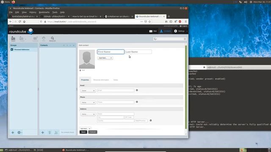The height and width of the screenshot is (152, 271).
Task: Open the group options gear menu
Action: [19, 133]
